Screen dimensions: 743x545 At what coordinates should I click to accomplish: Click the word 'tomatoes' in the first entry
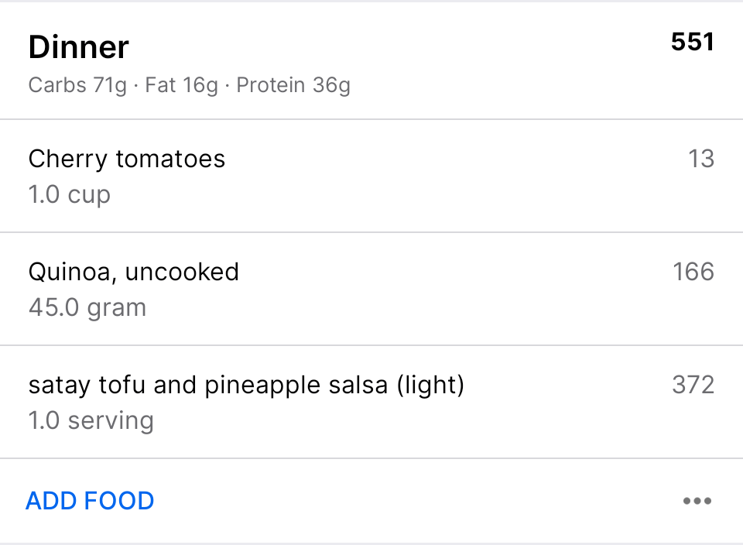[170, 159]
